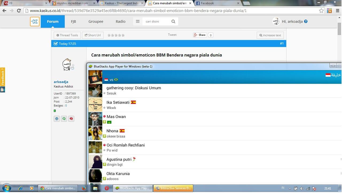Click the Chrome address bar URL
This screenshot has width=342, height=193.
click(x=138, y=11)
